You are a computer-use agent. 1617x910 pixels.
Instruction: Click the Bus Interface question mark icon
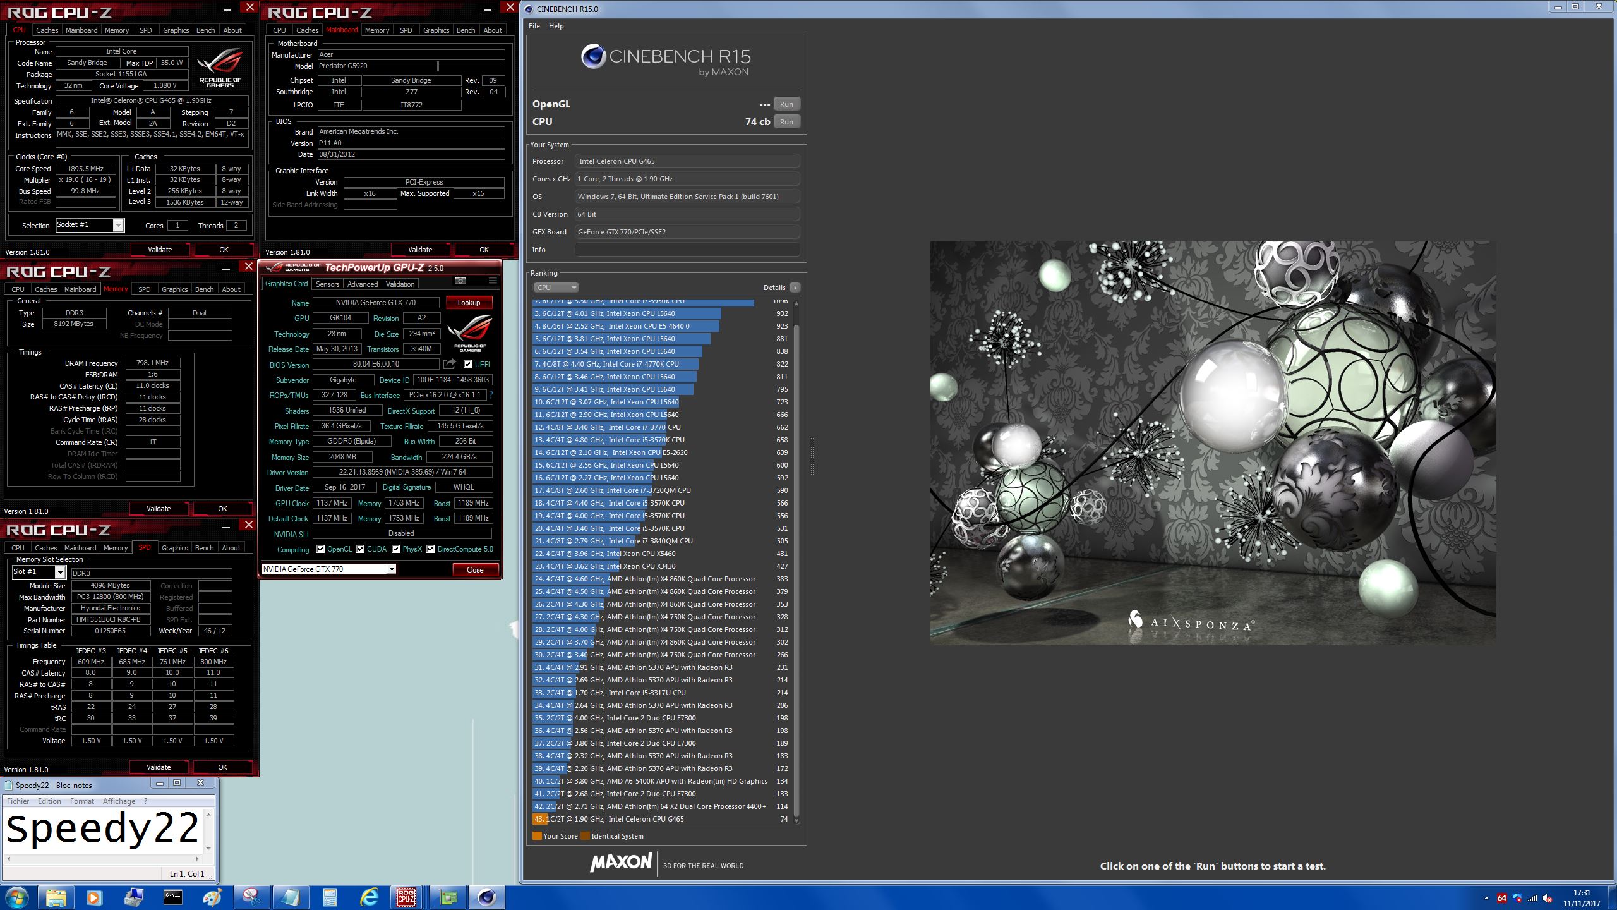[x=491, y=395]
